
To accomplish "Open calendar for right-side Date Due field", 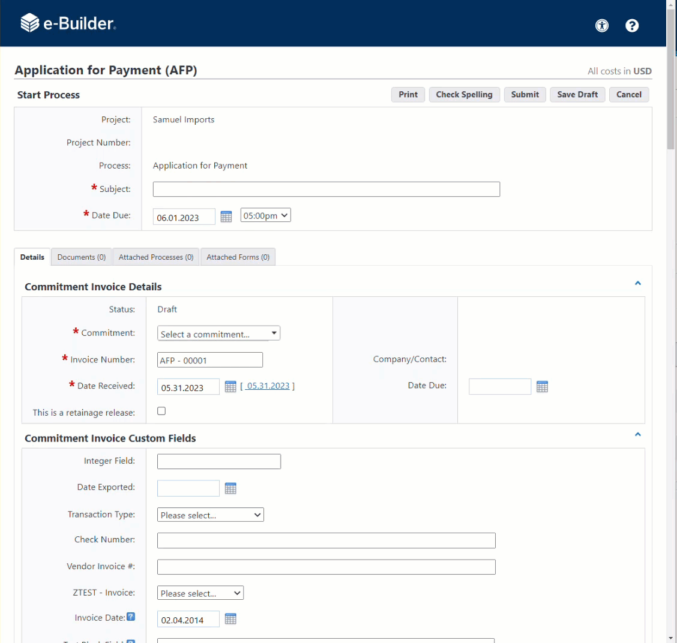I will [542, 387].
